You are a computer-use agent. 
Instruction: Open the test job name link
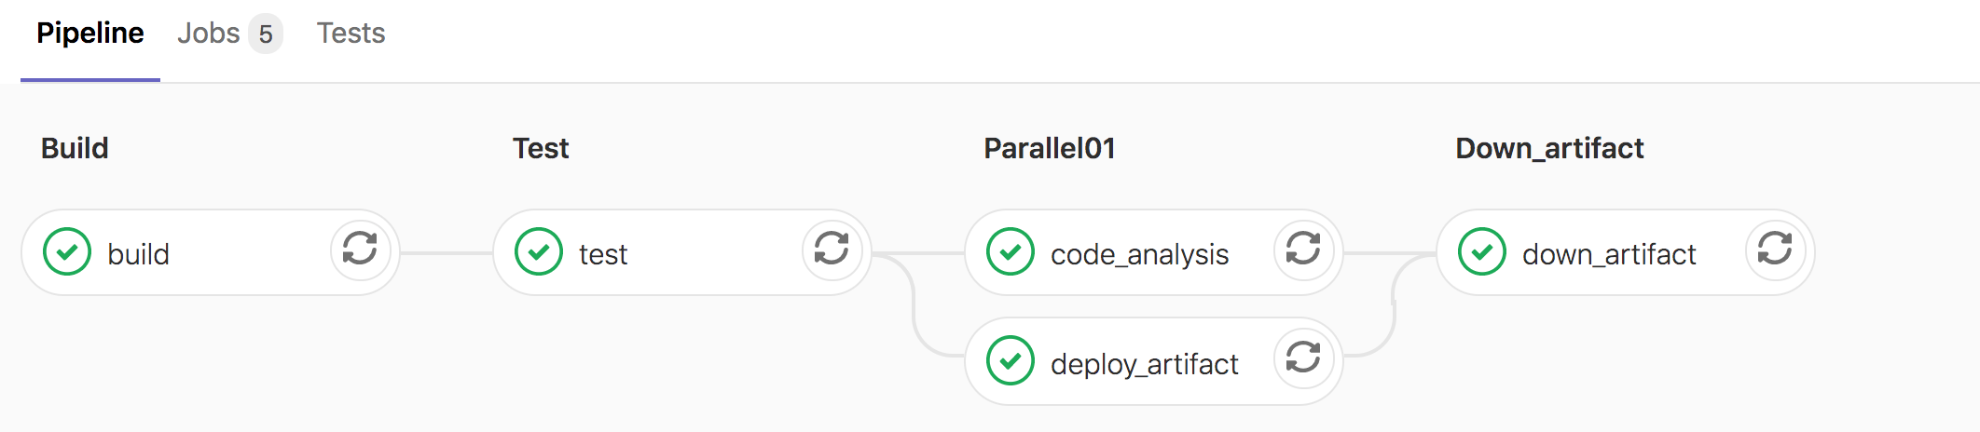603,254
